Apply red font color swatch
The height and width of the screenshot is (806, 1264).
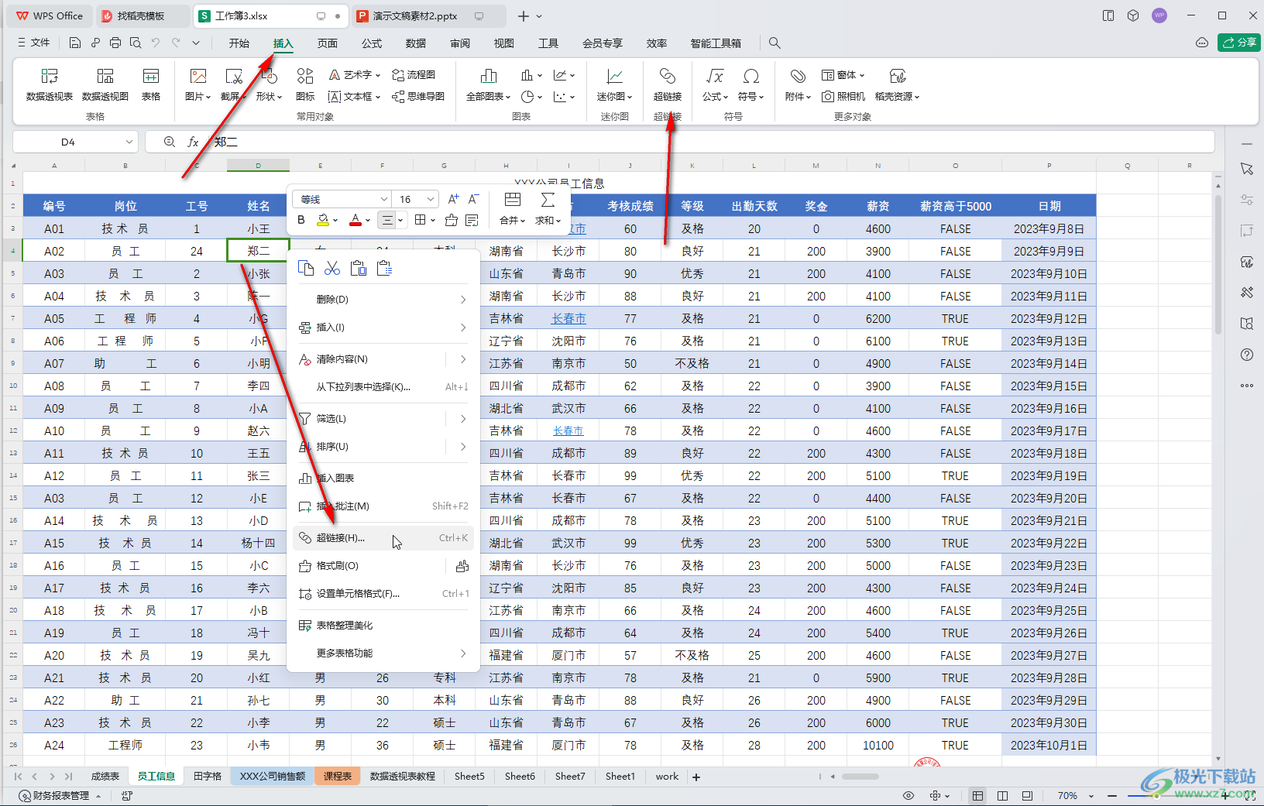pyautogui.click(x=355, y=220)
